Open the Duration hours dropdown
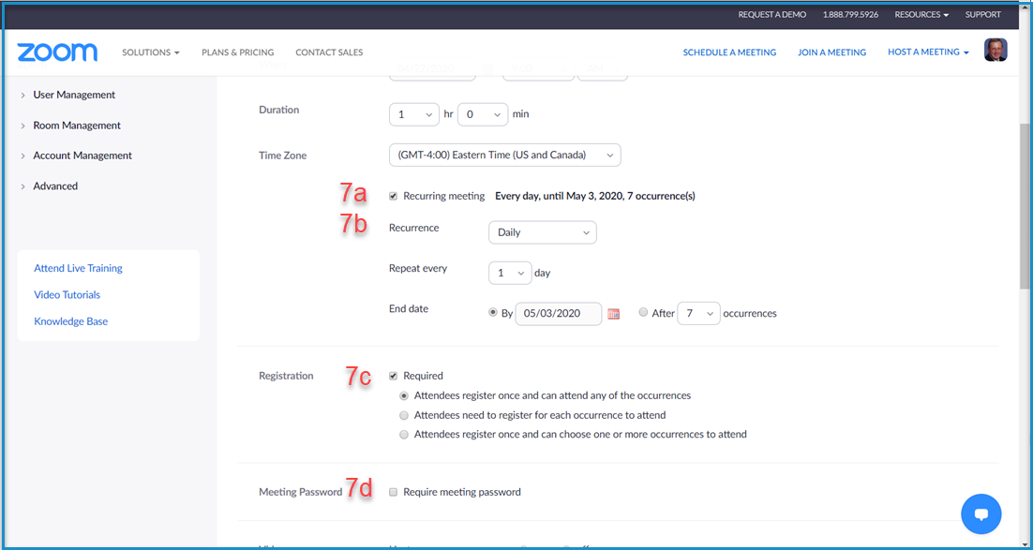This screenshot has width=1033, height=550. click(414, 114)
